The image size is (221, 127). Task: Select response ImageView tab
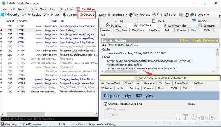[181, 83]
